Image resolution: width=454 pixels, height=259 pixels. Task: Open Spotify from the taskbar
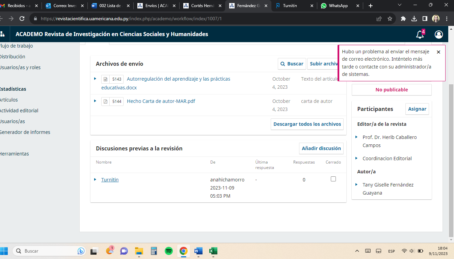click(169, 251)
